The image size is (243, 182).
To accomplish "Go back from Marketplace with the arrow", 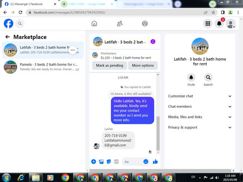I will click(7, 37).
